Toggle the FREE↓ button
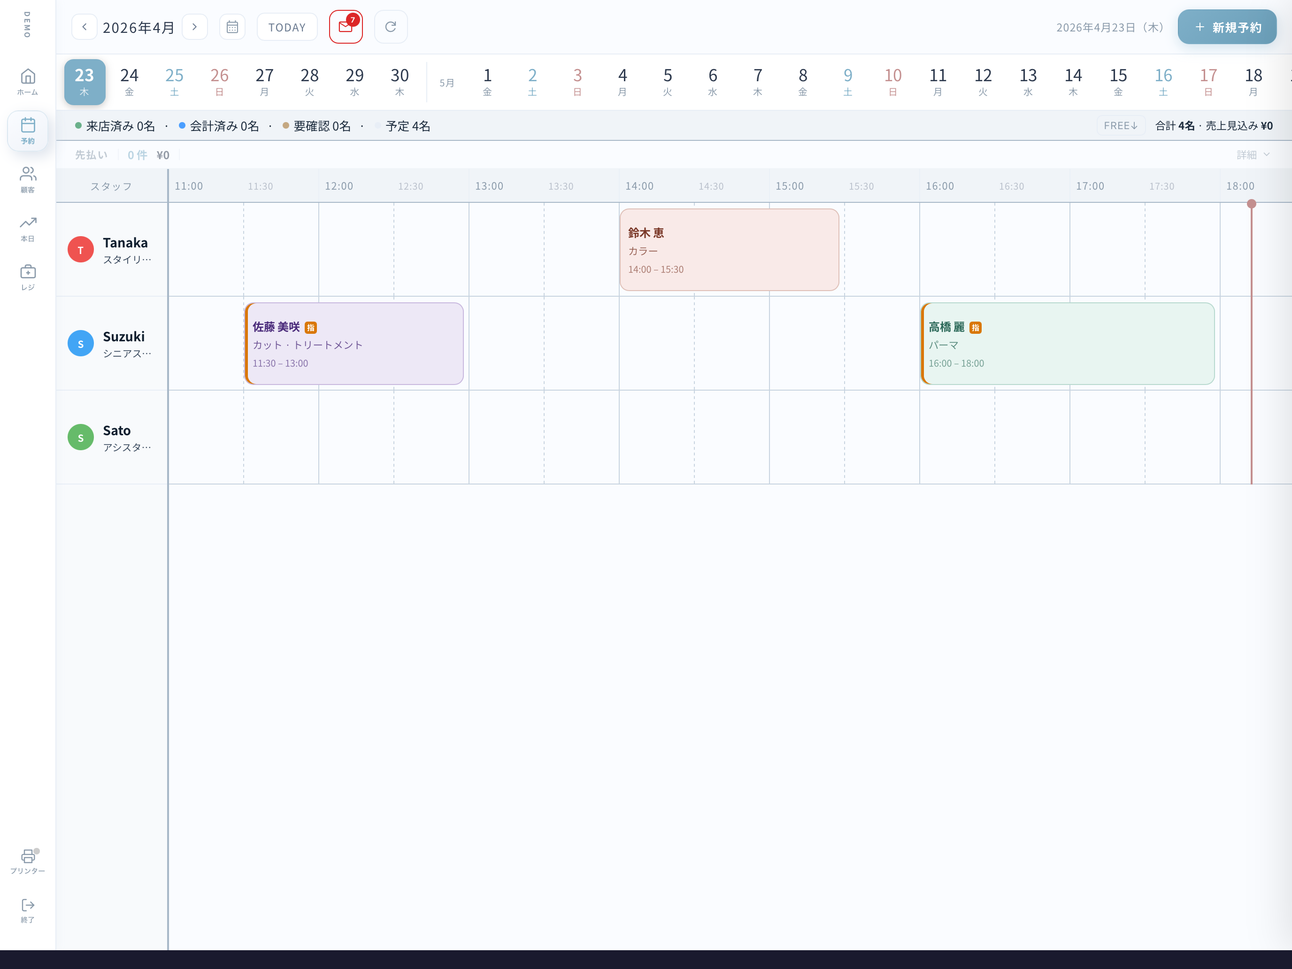The width and height of the screenshot is (1292, 969). [x=1120, y=125]
